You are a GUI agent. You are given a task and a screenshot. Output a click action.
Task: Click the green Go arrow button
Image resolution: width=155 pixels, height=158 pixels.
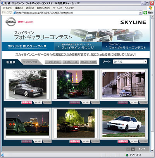click(x=145, y=12)
